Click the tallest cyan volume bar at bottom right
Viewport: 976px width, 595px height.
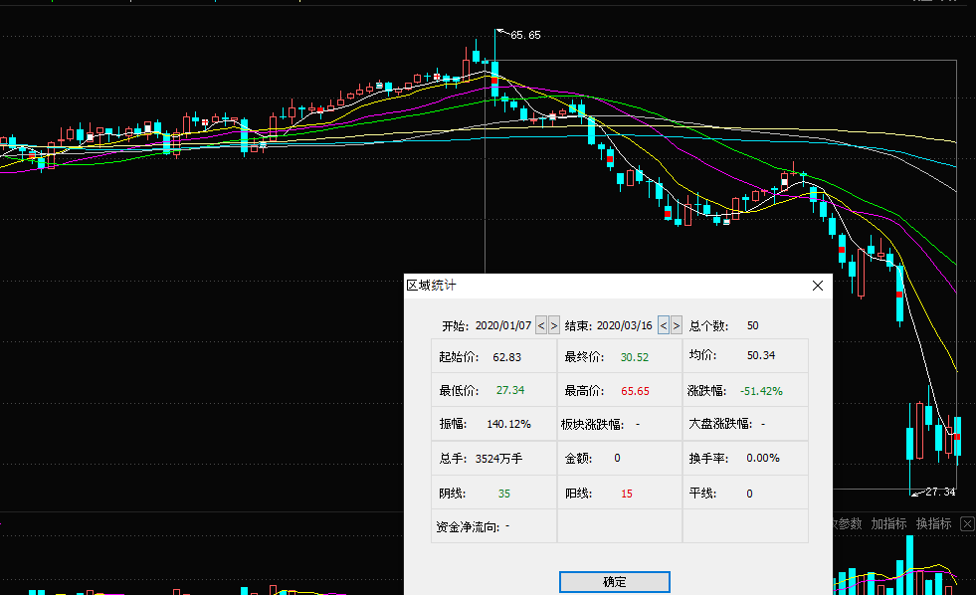pyautogui.click(x=908, y=565)
